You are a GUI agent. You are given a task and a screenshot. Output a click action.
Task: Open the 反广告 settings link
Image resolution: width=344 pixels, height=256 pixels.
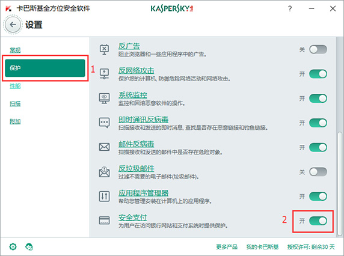click(129, 46)
